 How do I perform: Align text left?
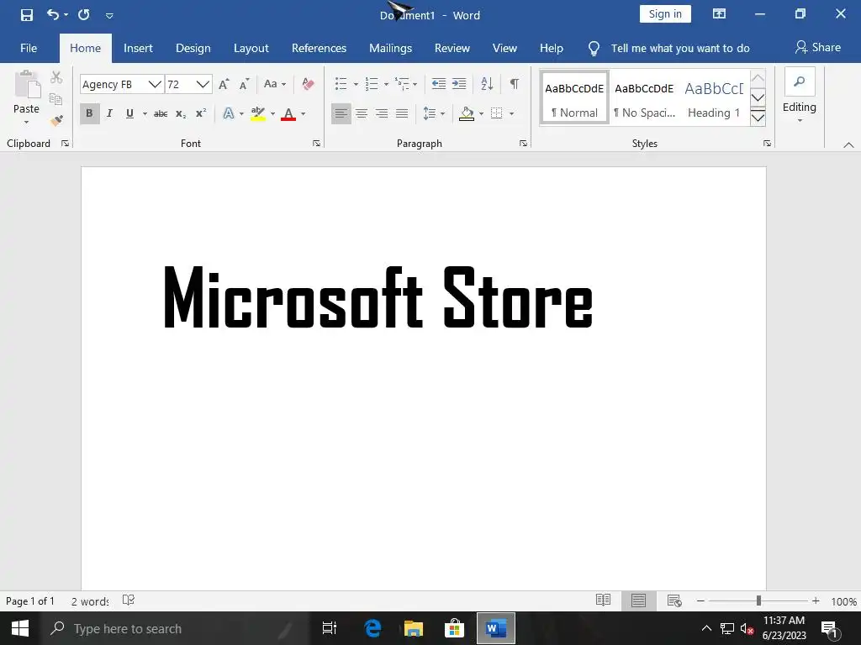pyautogui.click(x=341, y=113)
